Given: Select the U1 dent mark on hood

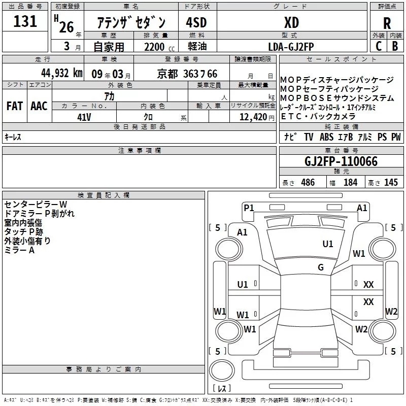Looking at the screenshot, I should coord(327,244).
